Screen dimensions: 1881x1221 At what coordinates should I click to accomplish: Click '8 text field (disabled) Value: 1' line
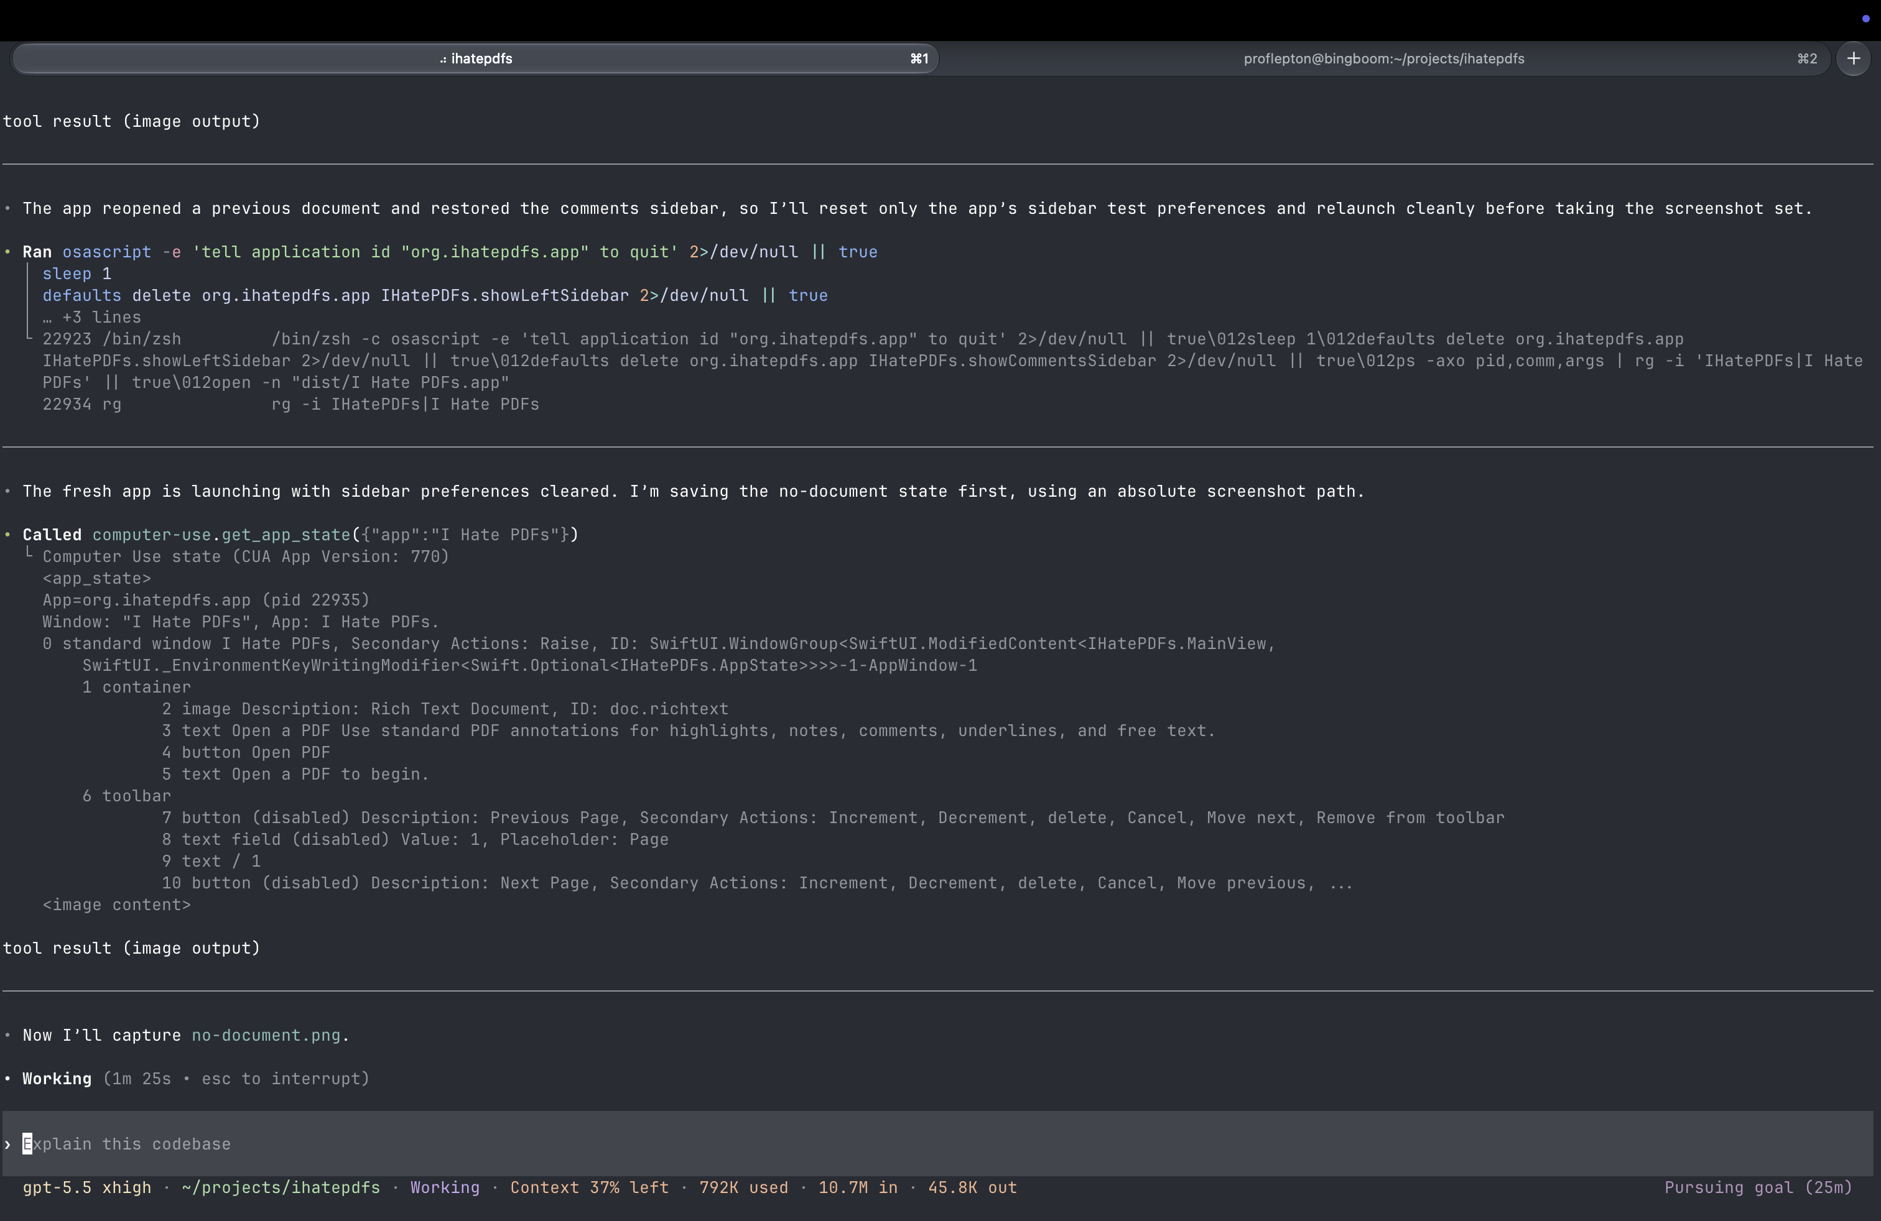tap(415, 839)
